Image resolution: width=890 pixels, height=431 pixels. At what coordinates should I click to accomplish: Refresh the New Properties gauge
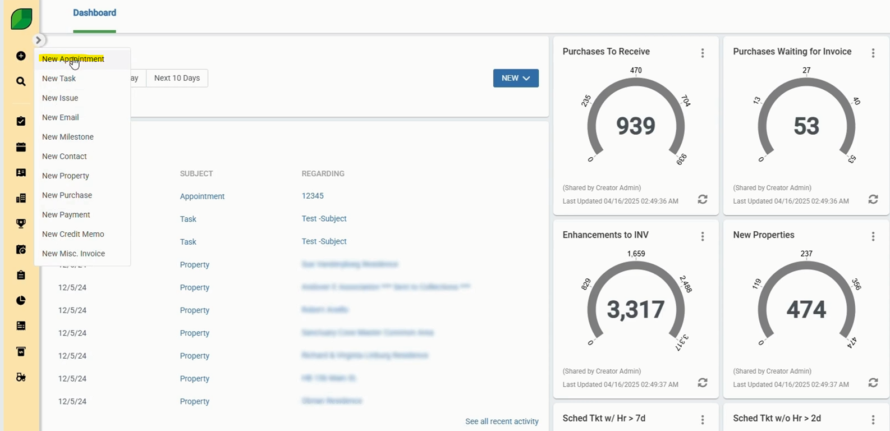(873, 383)
